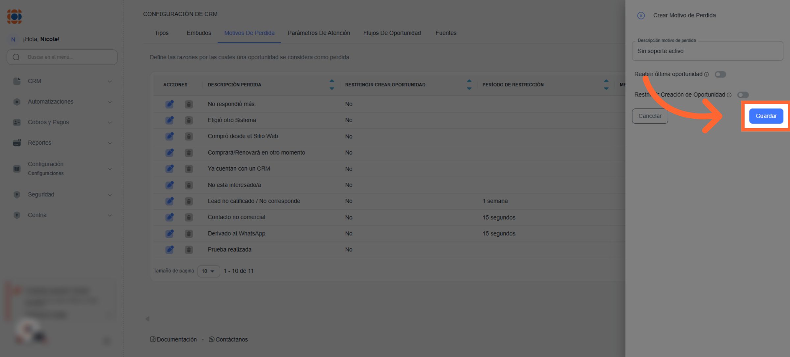Expand the Automatizaciones menu section
The image size is (790, 357).
pyautogui.click(x=62, y=102)
